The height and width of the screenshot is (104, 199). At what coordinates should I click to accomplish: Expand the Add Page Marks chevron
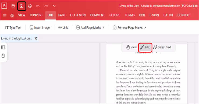click(x=103, y=27)
